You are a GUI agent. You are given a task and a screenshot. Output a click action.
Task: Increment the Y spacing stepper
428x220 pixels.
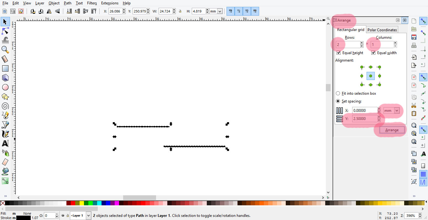379,117
